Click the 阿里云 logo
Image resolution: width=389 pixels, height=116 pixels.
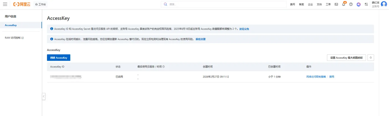22,4
